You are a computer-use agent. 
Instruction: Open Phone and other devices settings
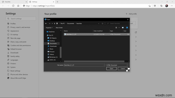[x=19, y=74]
